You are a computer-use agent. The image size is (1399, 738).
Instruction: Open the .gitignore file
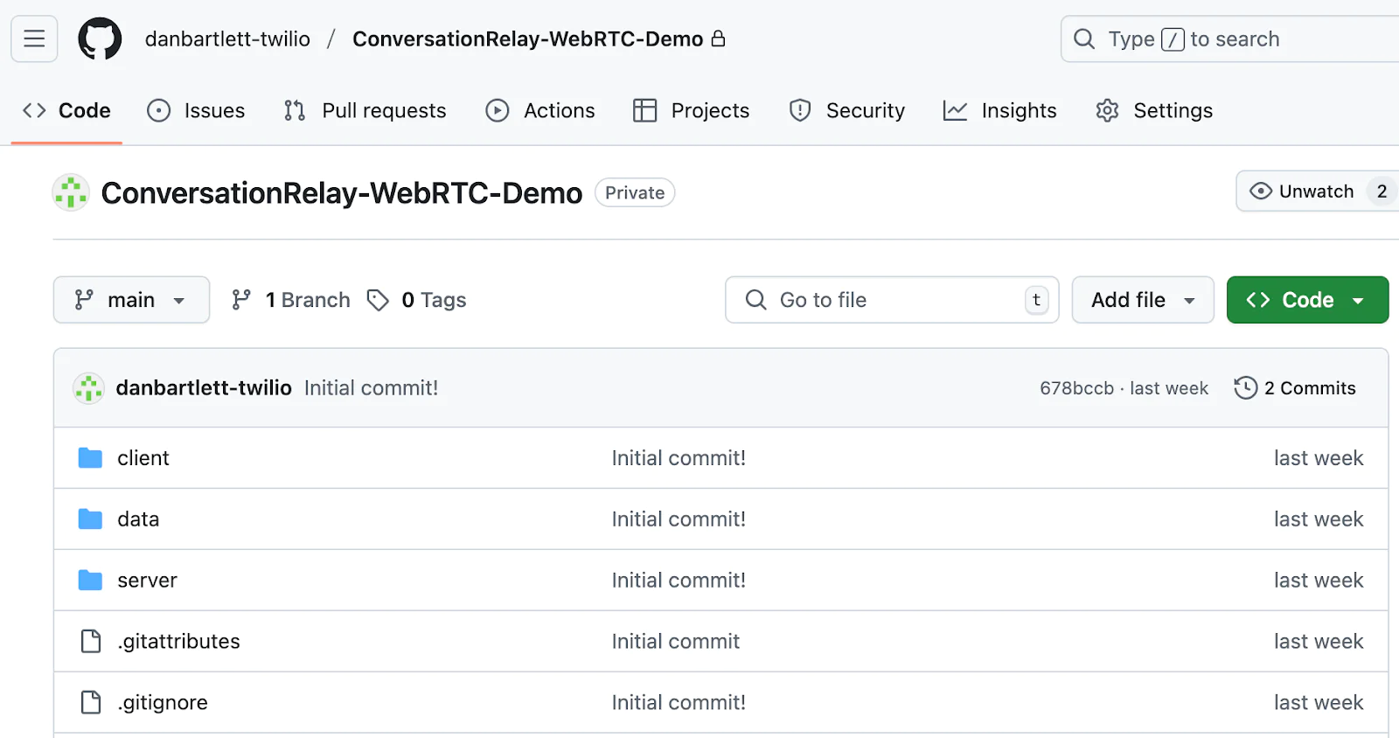coord(163,703)
